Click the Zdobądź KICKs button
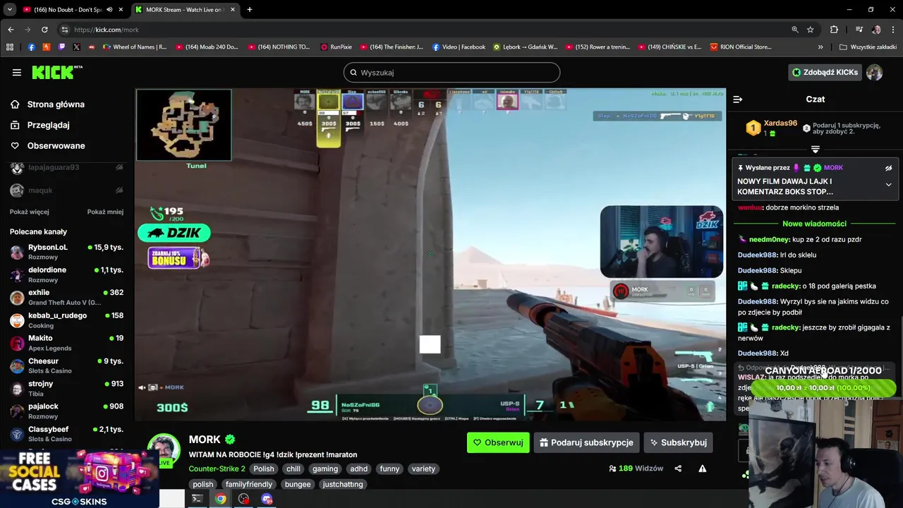 (x=825, y=72)
